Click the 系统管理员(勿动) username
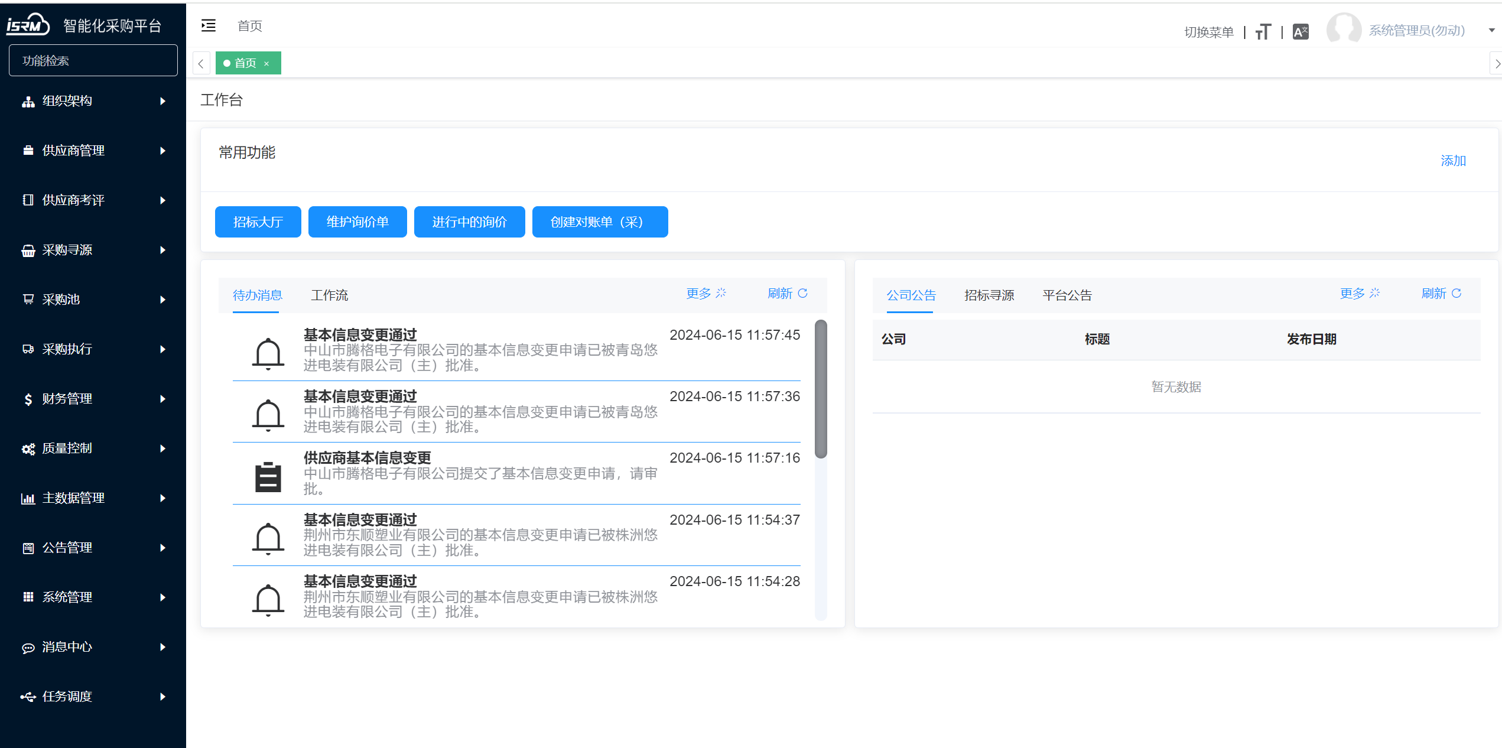Image resolution: width=1502 pixels, height=748 pixels. tap(1417, 30)
